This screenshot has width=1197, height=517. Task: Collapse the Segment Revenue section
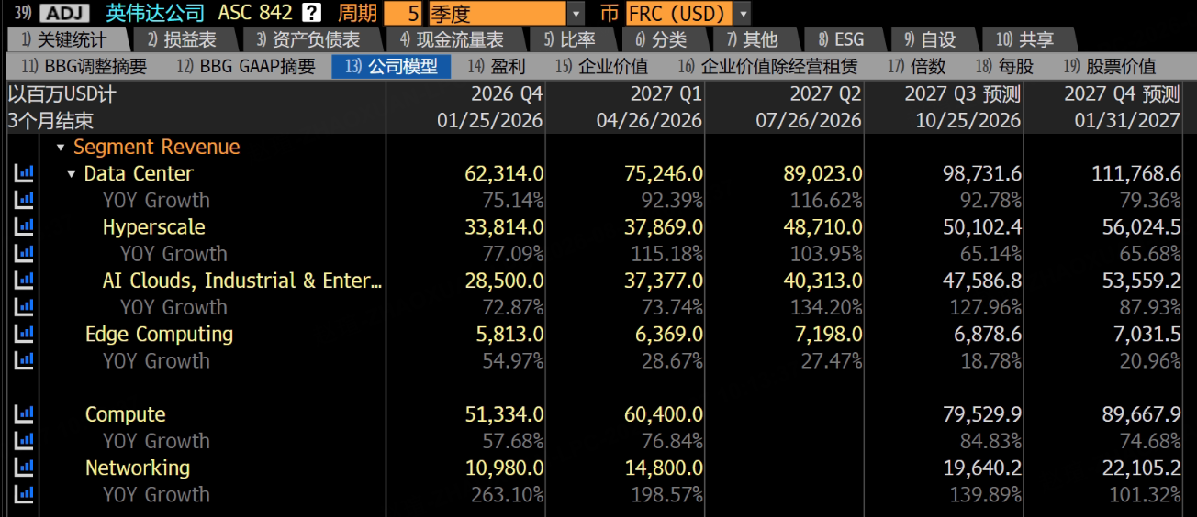click(61, 148)
